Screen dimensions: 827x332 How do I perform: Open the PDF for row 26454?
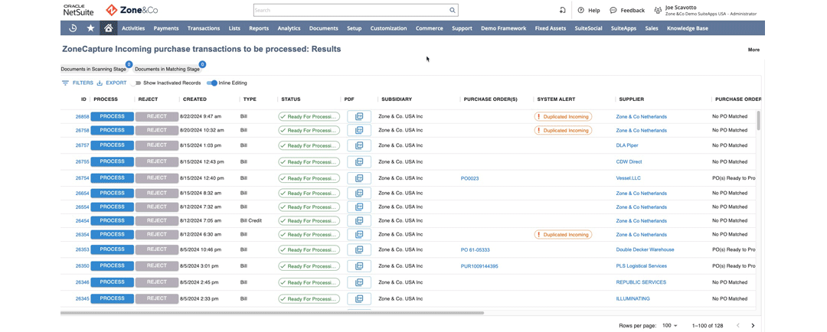[359, 221]
